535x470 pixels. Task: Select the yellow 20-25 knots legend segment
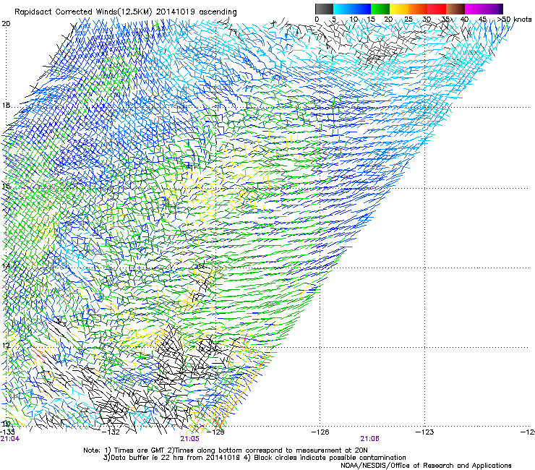coord(399,9)
